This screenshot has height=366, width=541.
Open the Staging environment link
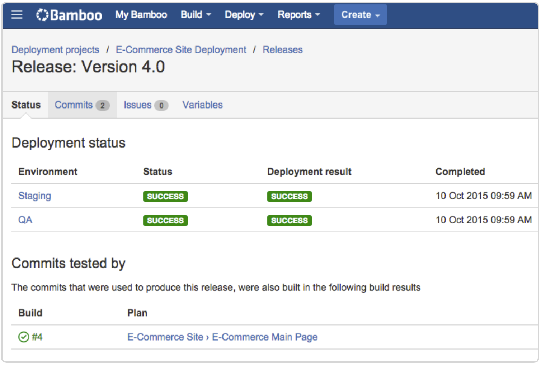click(35, 196)
